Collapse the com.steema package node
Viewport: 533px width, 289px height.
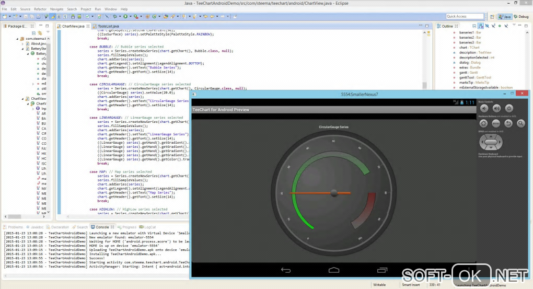[18, 38]
